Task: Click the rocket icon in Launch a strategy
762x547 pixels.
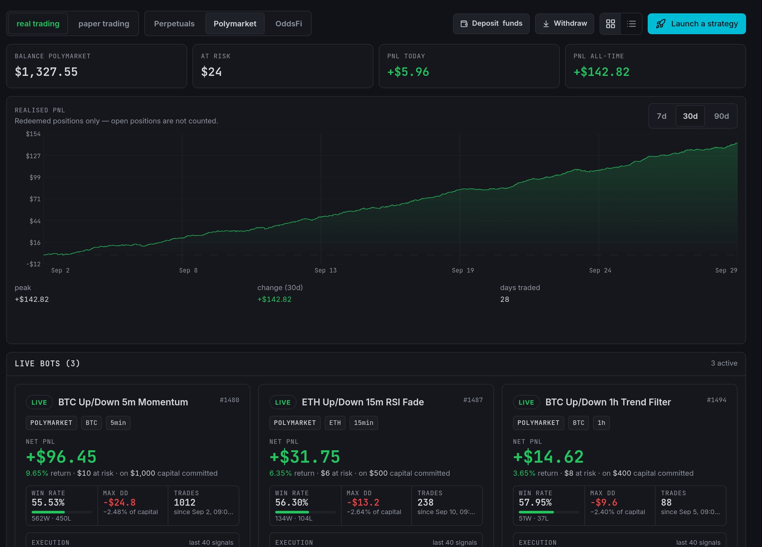Action: (x=661, y=24)
